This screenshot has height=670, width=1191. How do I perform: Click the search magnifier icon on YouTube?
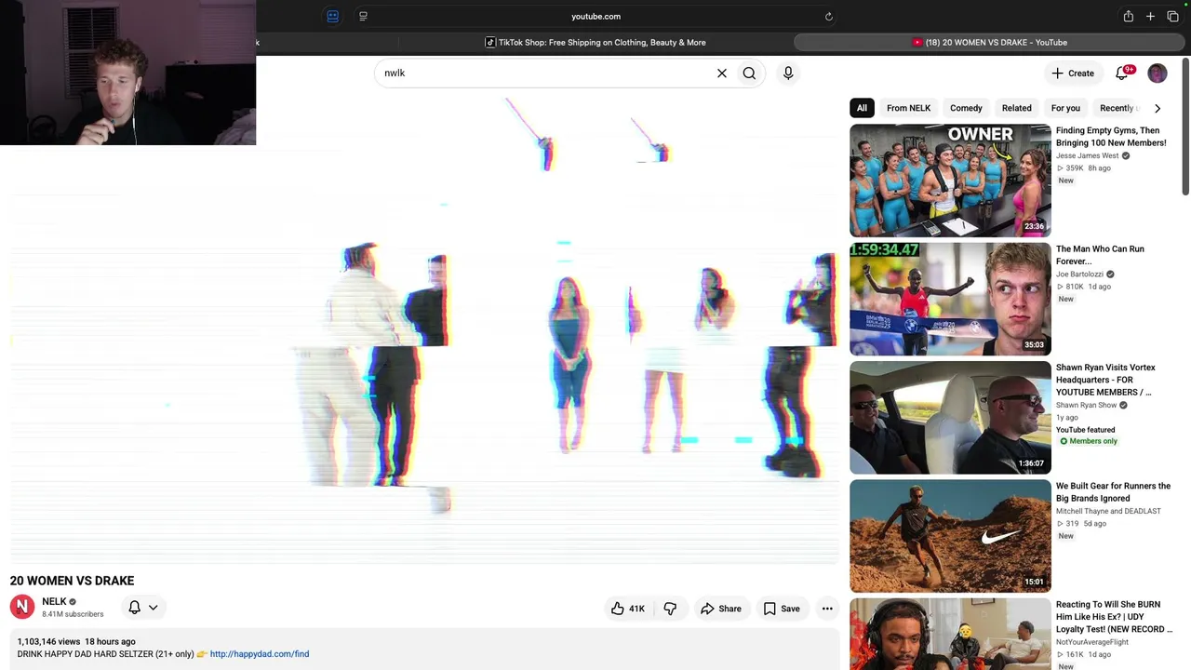[x=749, y=74]
